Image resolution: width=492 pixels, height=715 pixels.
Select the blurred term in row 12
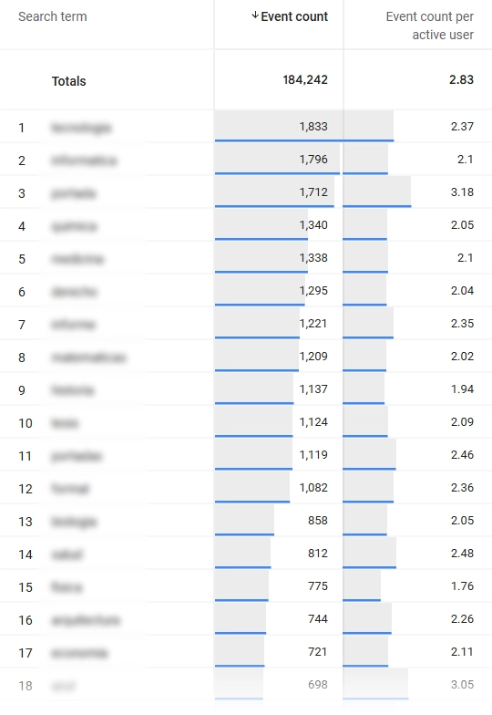[x=70, y=489]
